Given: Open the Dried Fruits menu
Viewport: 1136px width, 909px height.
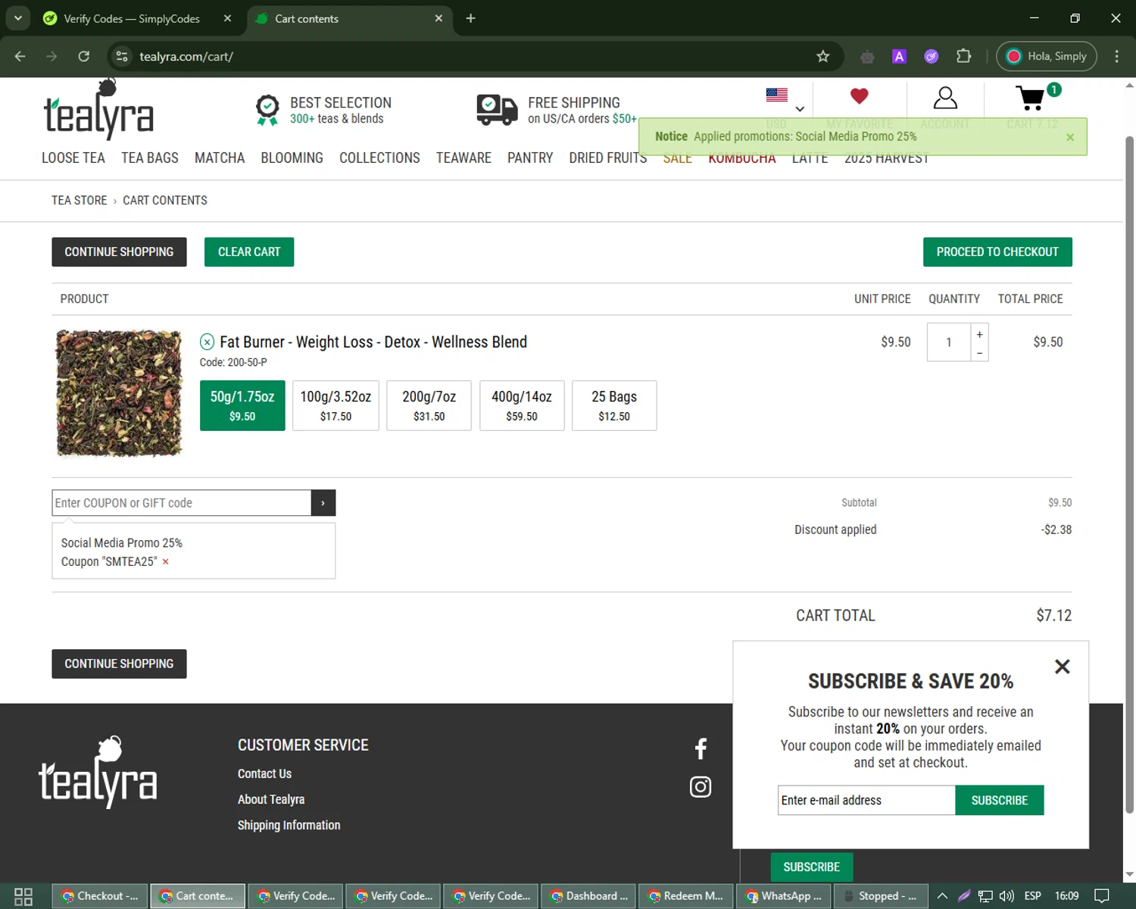Looking at the screenshot, I should pos(607,158).
